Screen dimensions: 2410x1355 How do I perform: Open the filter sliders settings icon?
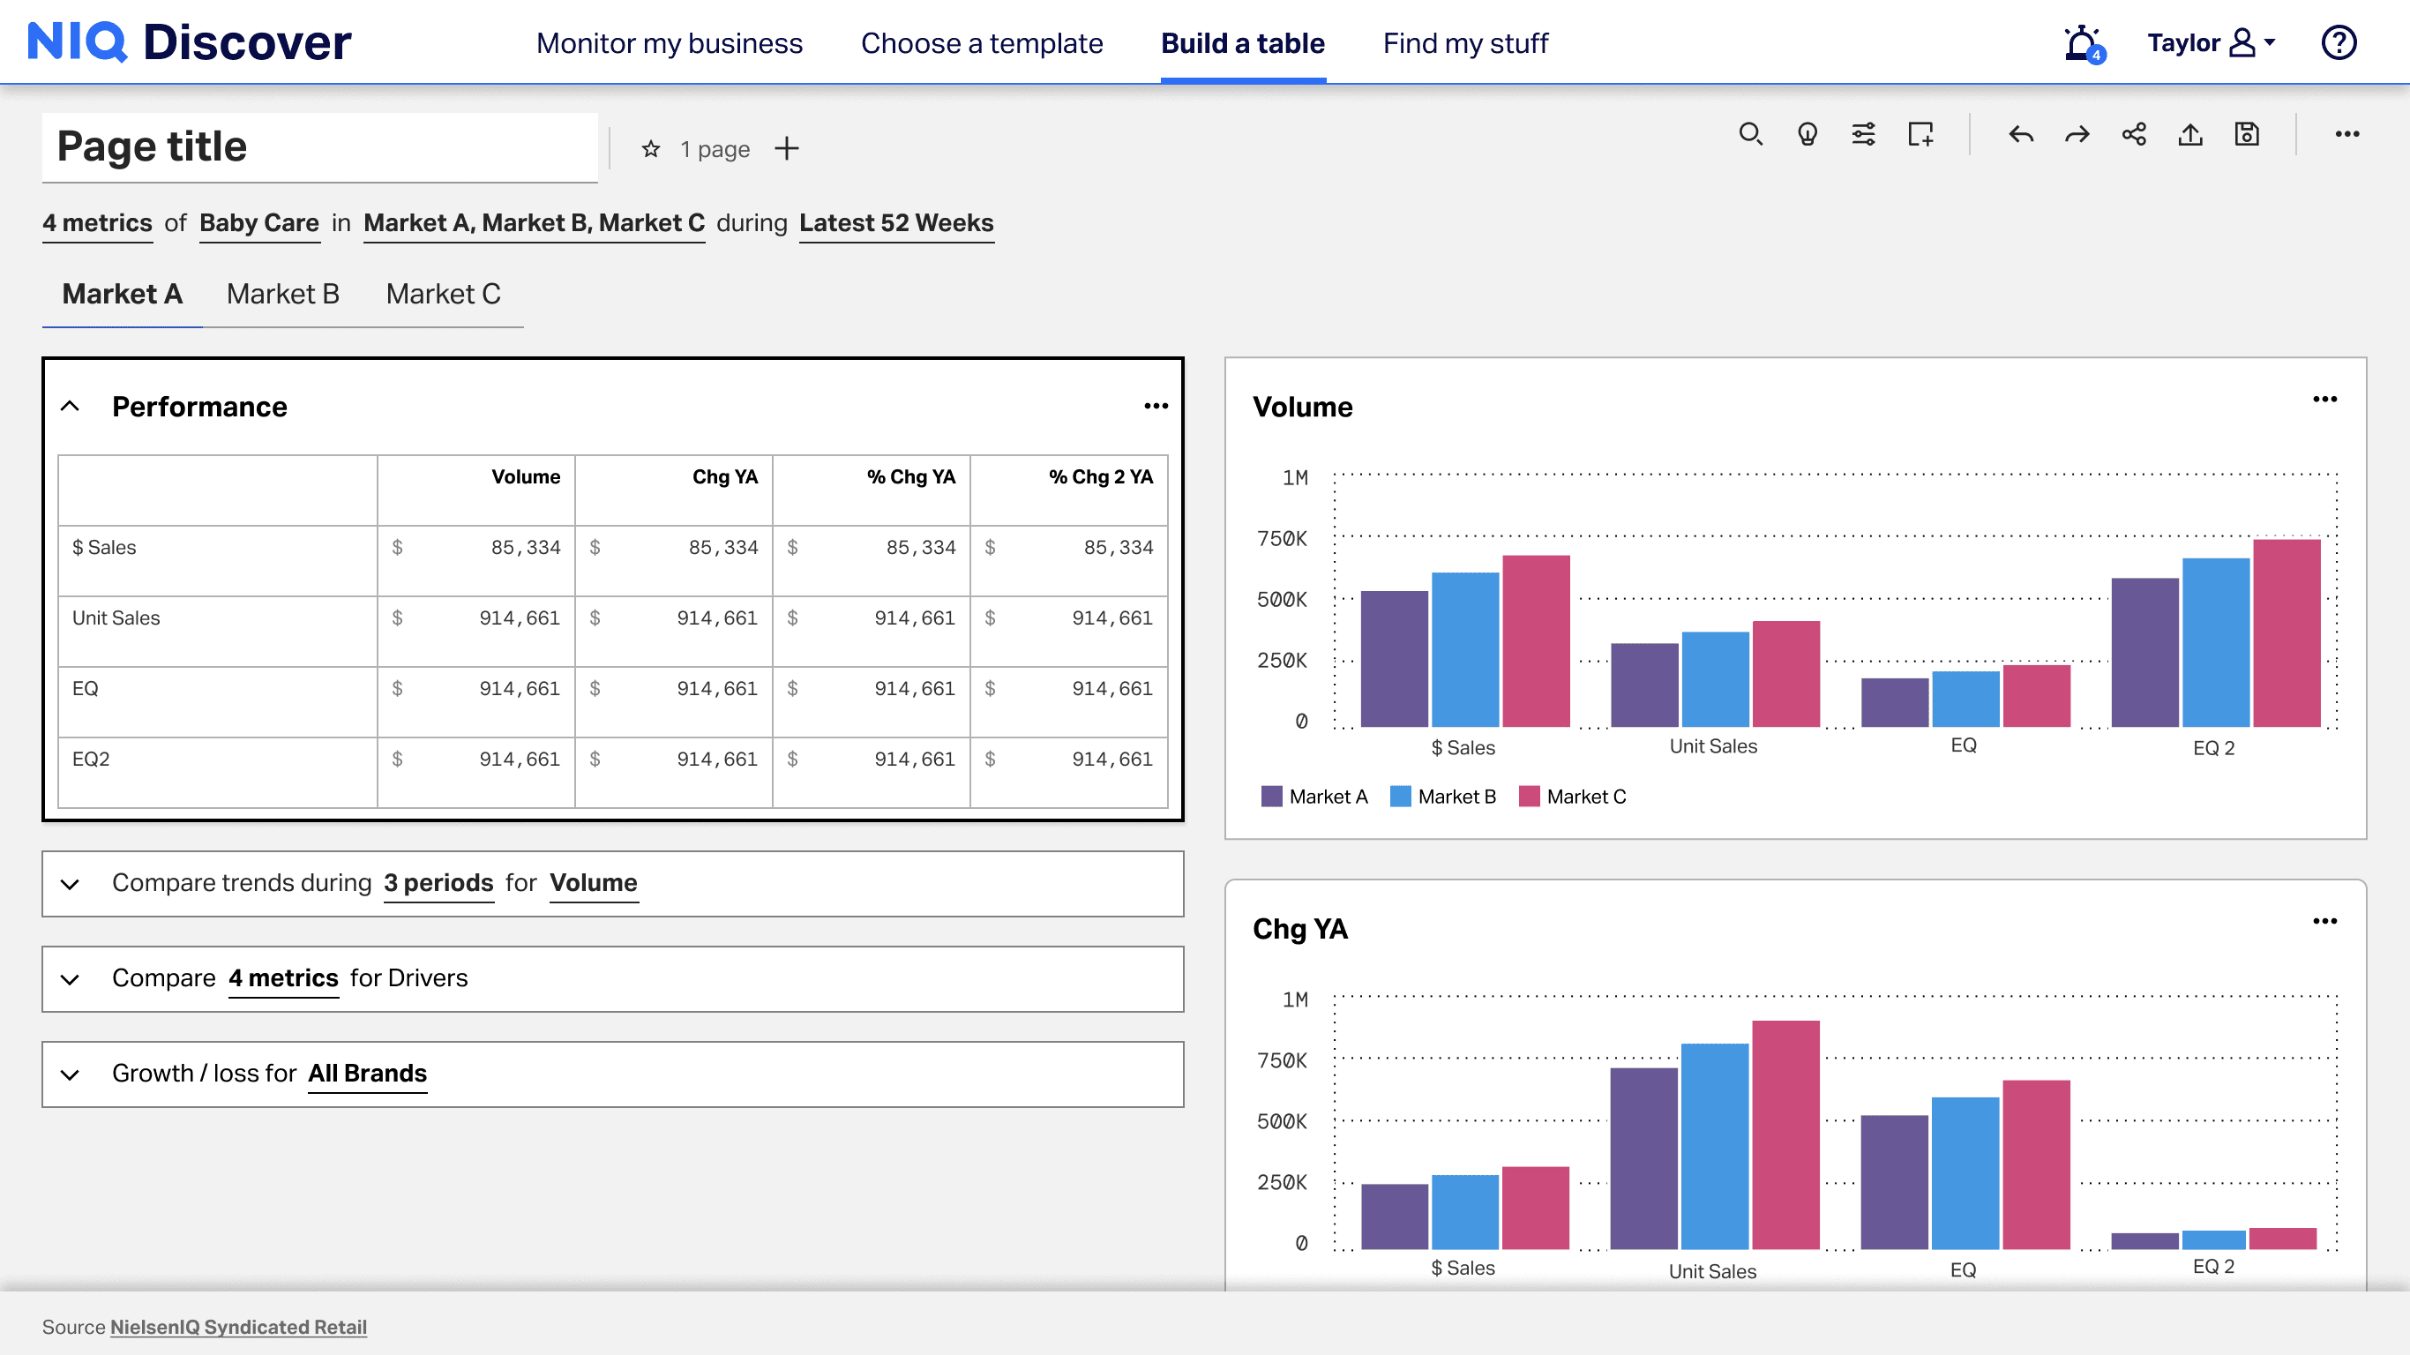1863,135
